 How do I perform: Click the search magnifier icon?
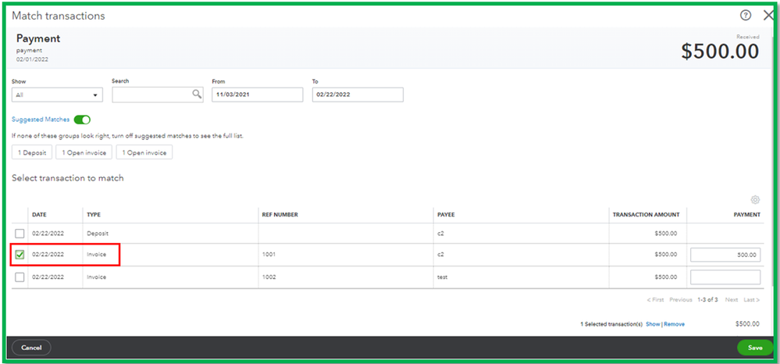pos(197,94)
